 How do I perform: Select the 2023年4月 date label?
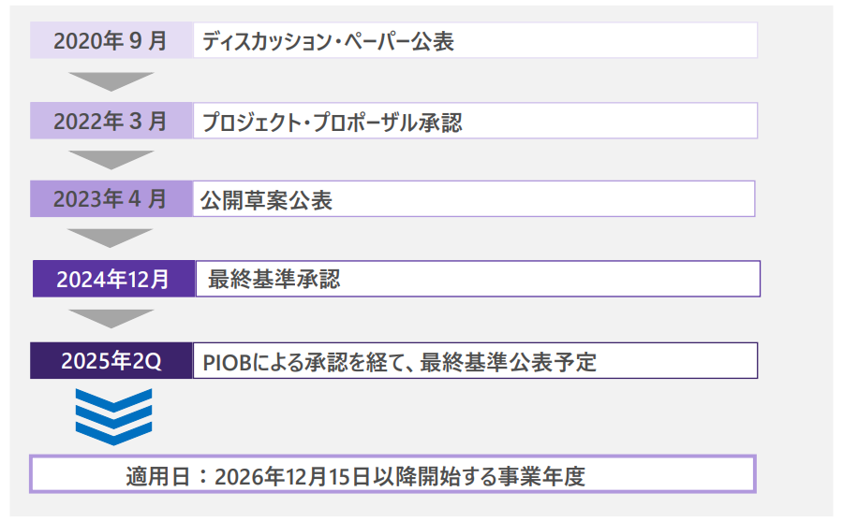coord(111,198)
